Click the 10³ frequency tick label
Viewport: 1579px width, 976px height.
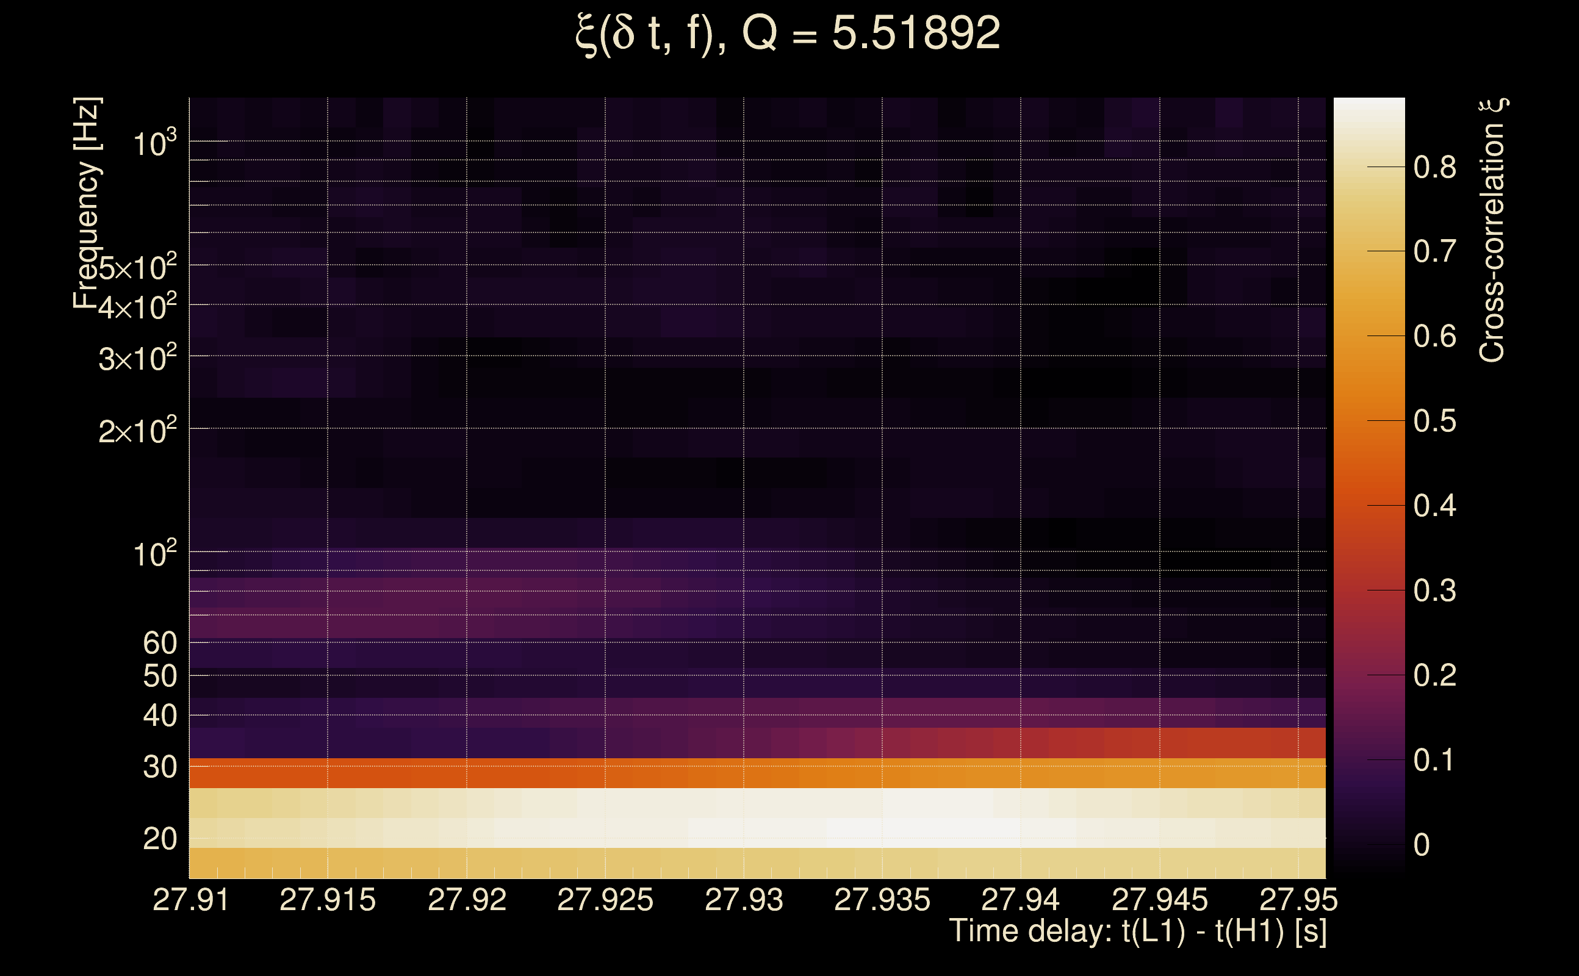154,143
